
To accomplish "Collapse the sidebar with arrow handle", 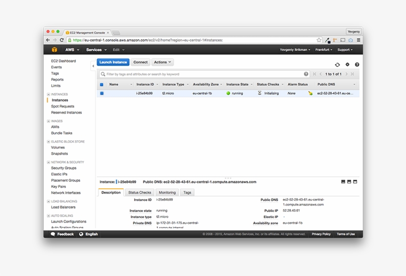I will pos(93,66).
